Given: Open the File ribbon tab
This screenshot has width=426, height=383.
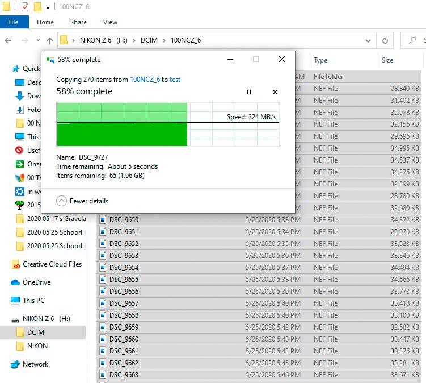Looking at the screenshot, I should (14, 22).
